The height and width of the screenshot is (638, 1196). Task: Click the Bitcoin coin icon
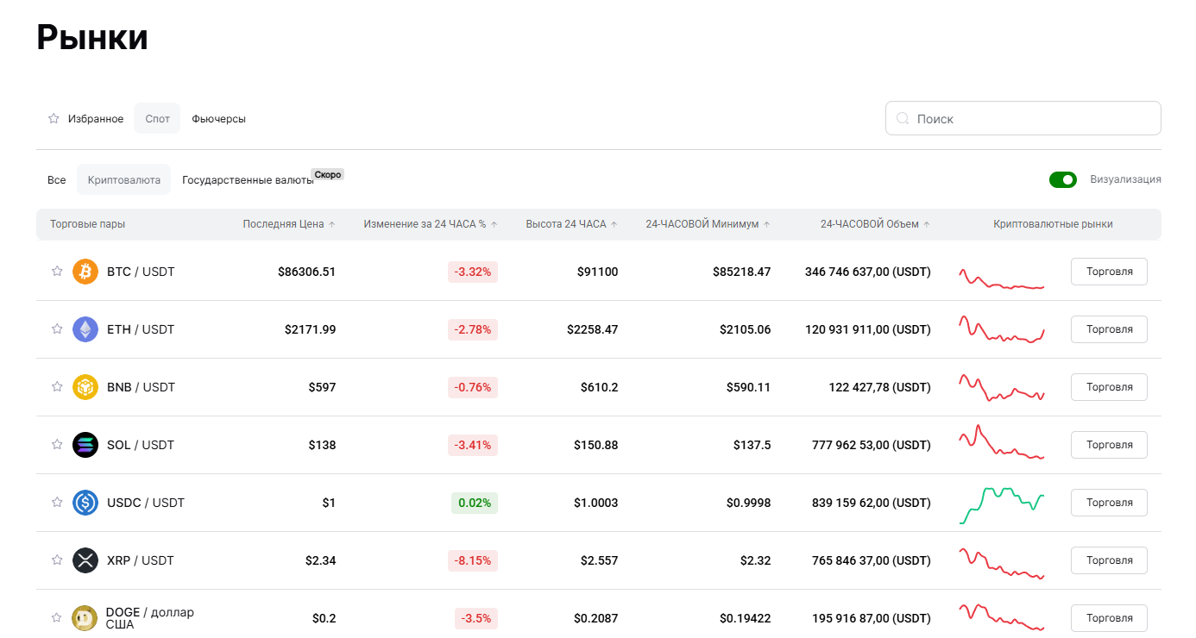[x=85, y=272]
